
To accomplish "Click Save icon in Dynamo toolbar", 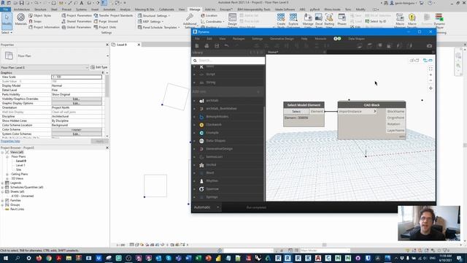I will pos(217,45).
